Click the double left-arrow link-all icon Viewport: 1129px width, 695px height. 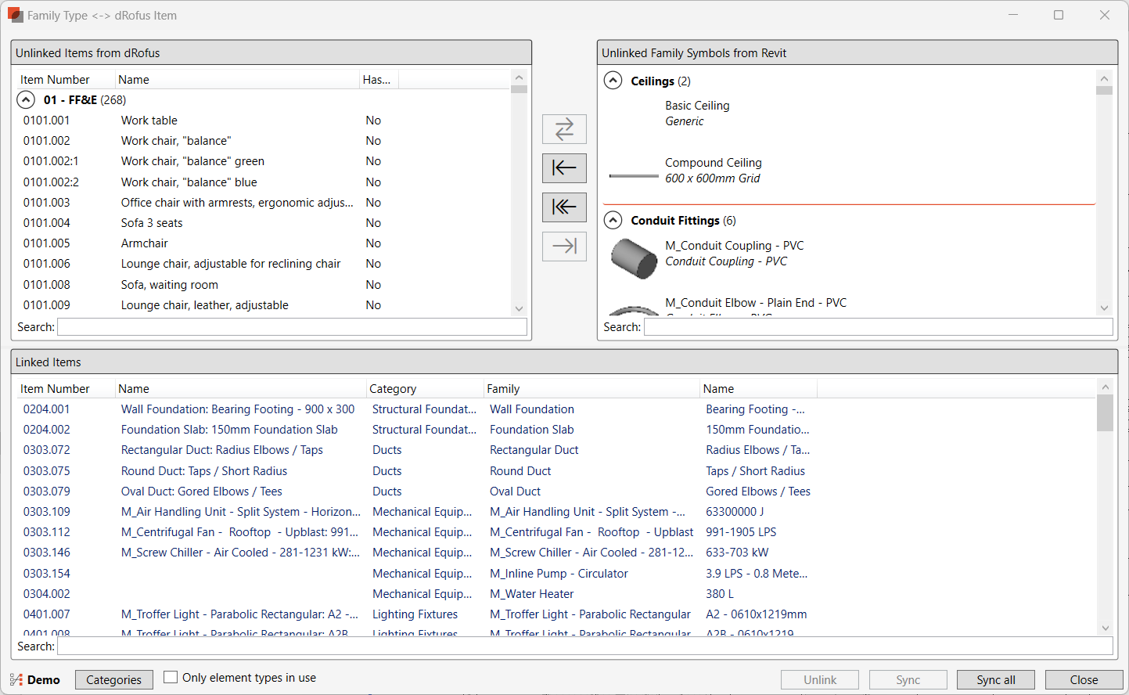click(564, 207)
